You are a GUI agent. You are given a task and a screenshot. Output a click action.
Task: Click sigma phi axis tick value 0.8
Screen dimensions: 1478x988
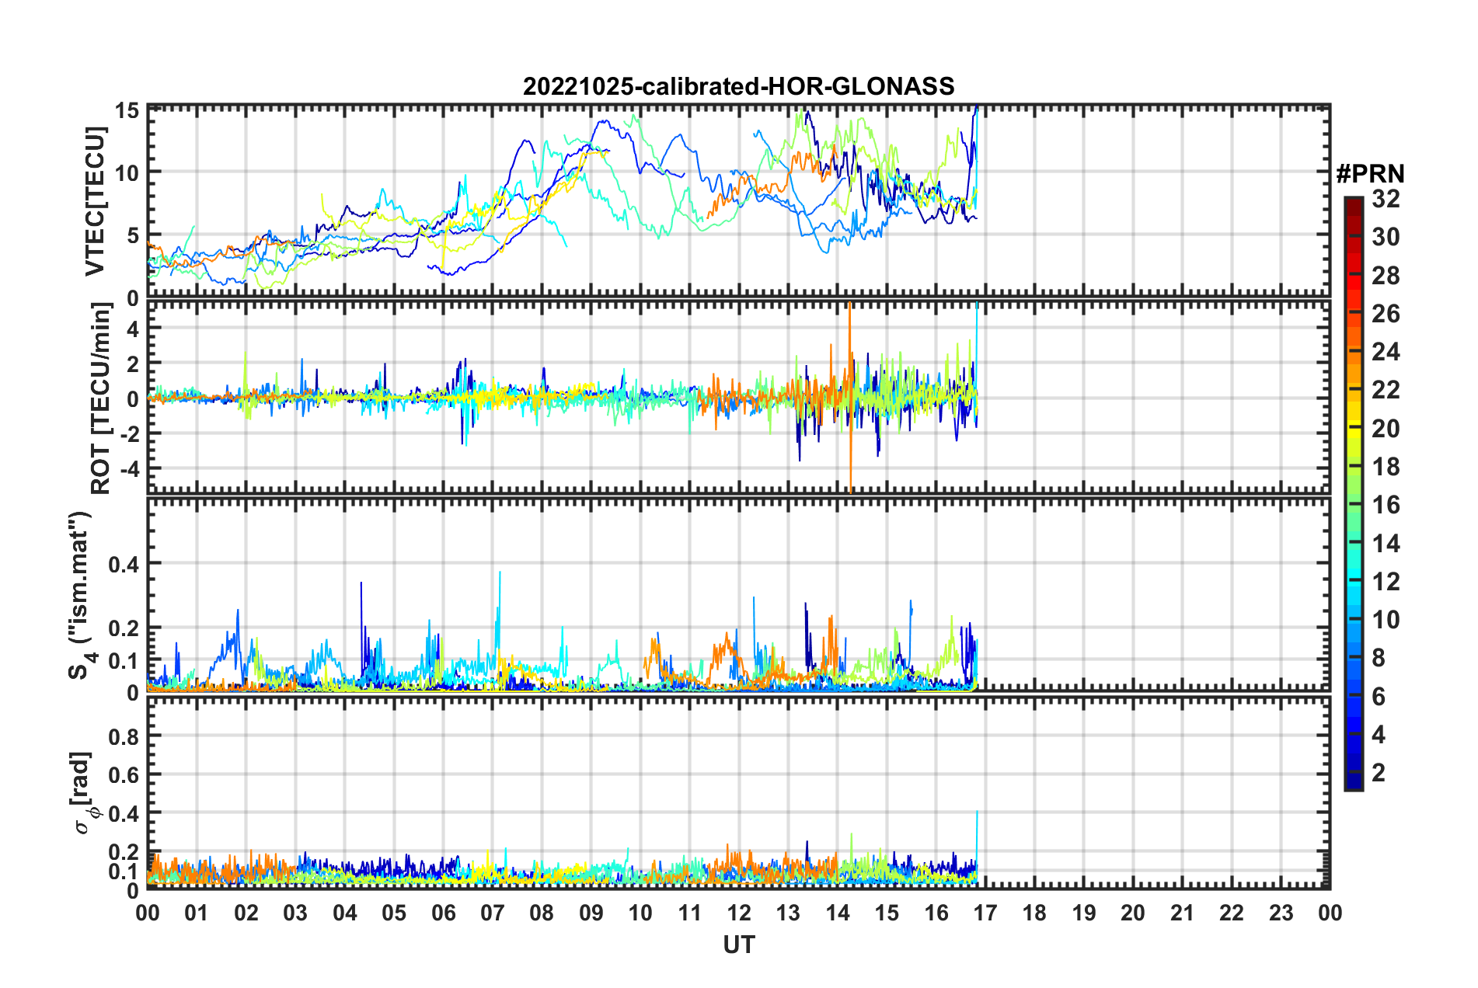124,736
